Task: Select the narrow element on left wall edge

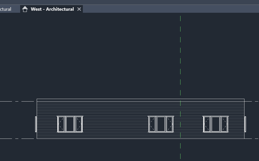Action: (36, 124)
